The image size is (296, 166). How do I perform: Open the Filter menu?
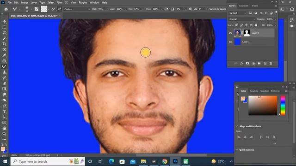[60, 3]
